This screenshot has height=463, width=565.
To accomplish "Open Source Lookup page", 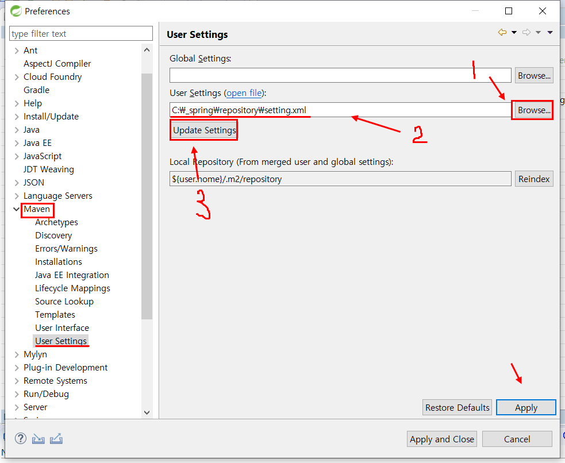I will 64,302.
